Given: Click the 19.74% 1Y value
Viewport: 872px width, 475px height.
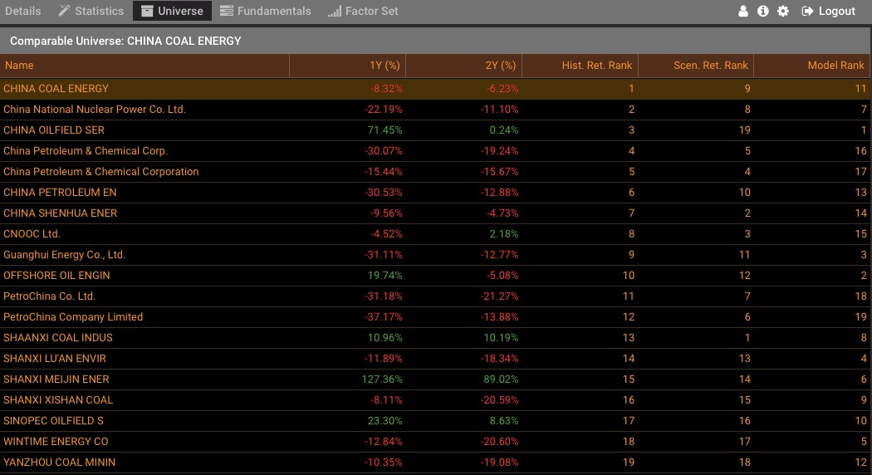Looking at the screenshot, I should click(x=385, y=276).
